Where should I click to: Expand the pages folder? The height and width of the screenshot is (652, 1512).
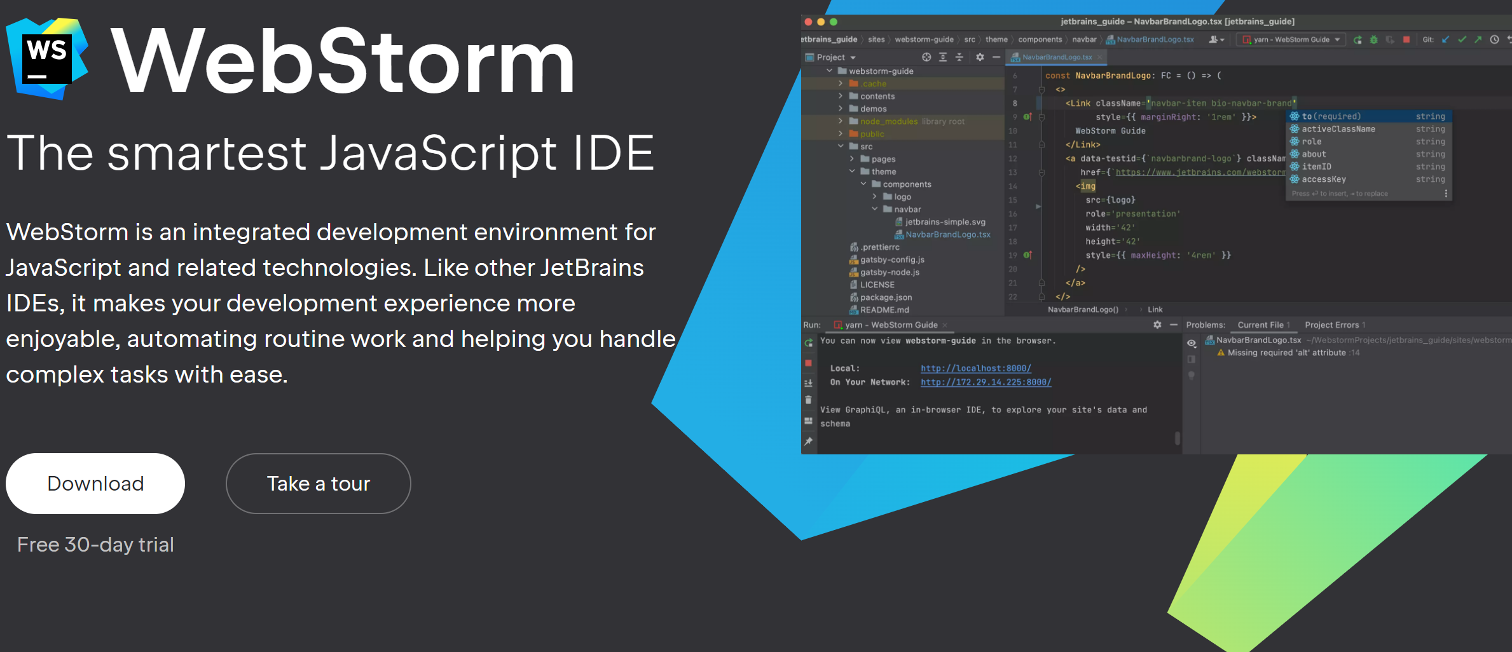coord(852,159)
